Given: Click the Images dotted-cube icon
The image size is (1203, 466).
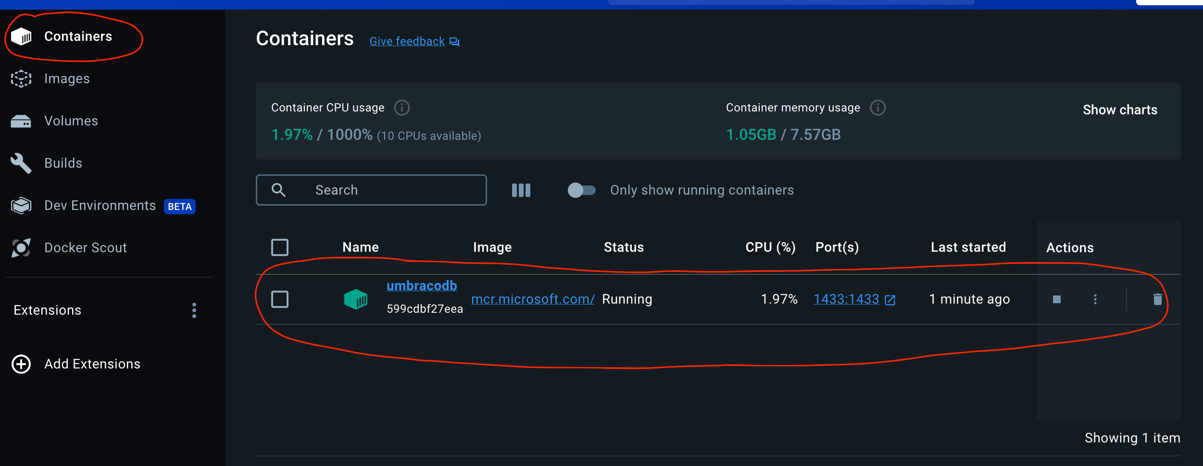Looking at the screenshot, I should (21, 79).
